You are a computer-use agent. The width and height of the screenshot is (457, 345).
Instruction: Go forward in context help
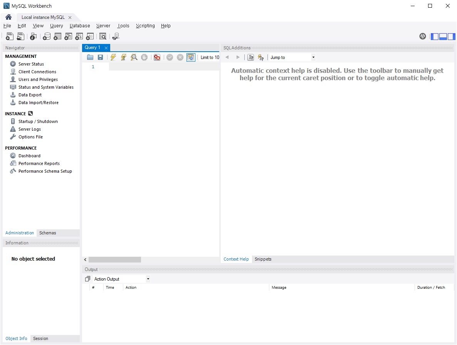pyautogui.click(x=238, y=57)
